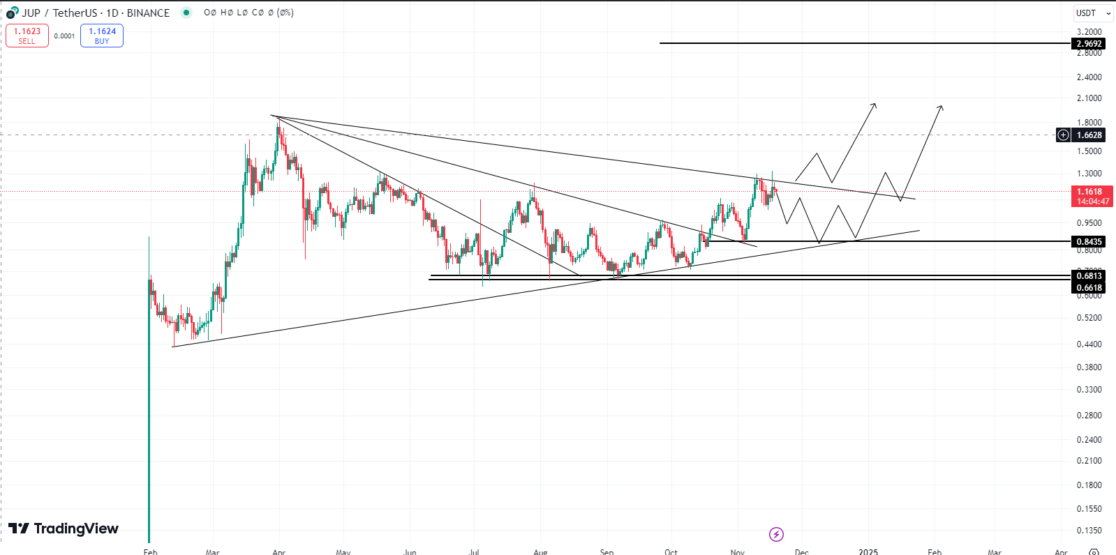Image resolution: width=1116 pixels, height=555 pixels.
Task: Click the 2.9692 horizontal line price label
Action: 1089,43
